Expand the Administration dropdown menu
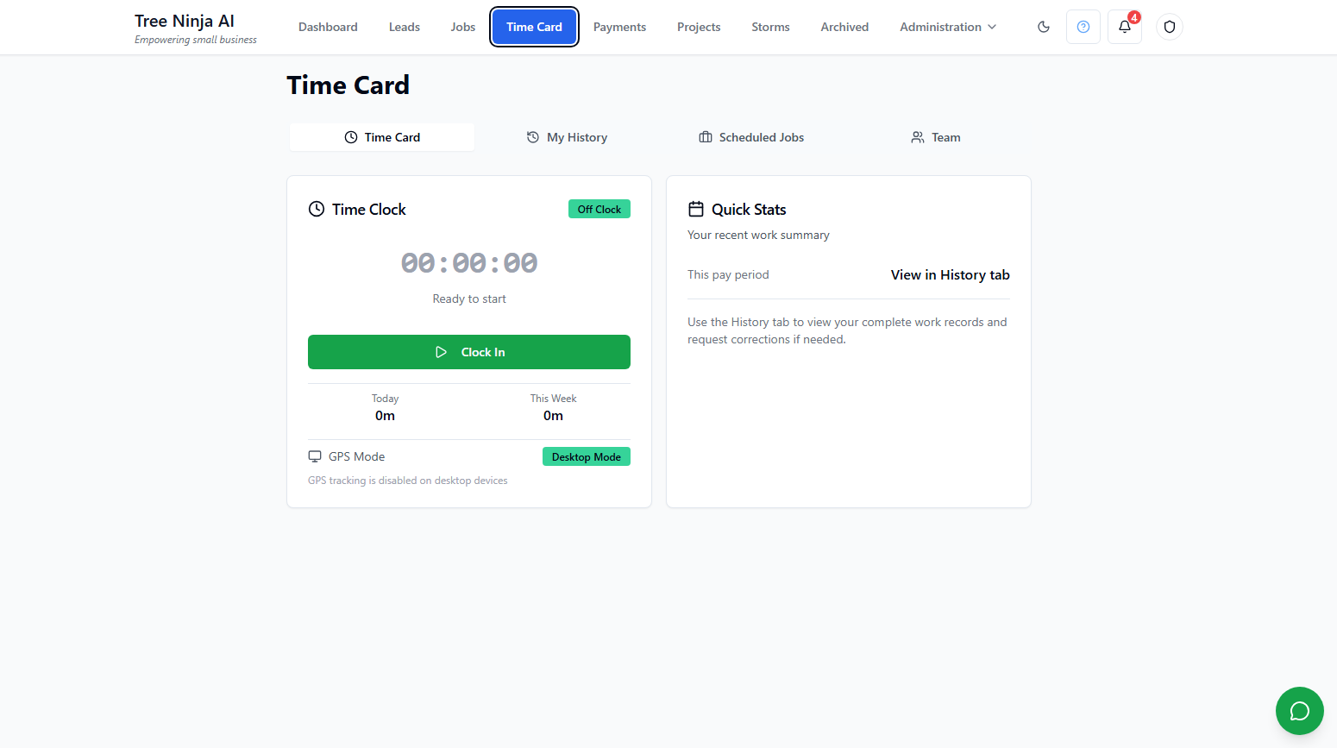The height and width of the screenshot is (748, 1337). tap(948, 27)
